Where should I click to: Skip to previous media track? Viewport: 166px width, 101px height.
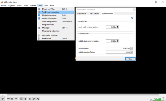pos(9,99)
